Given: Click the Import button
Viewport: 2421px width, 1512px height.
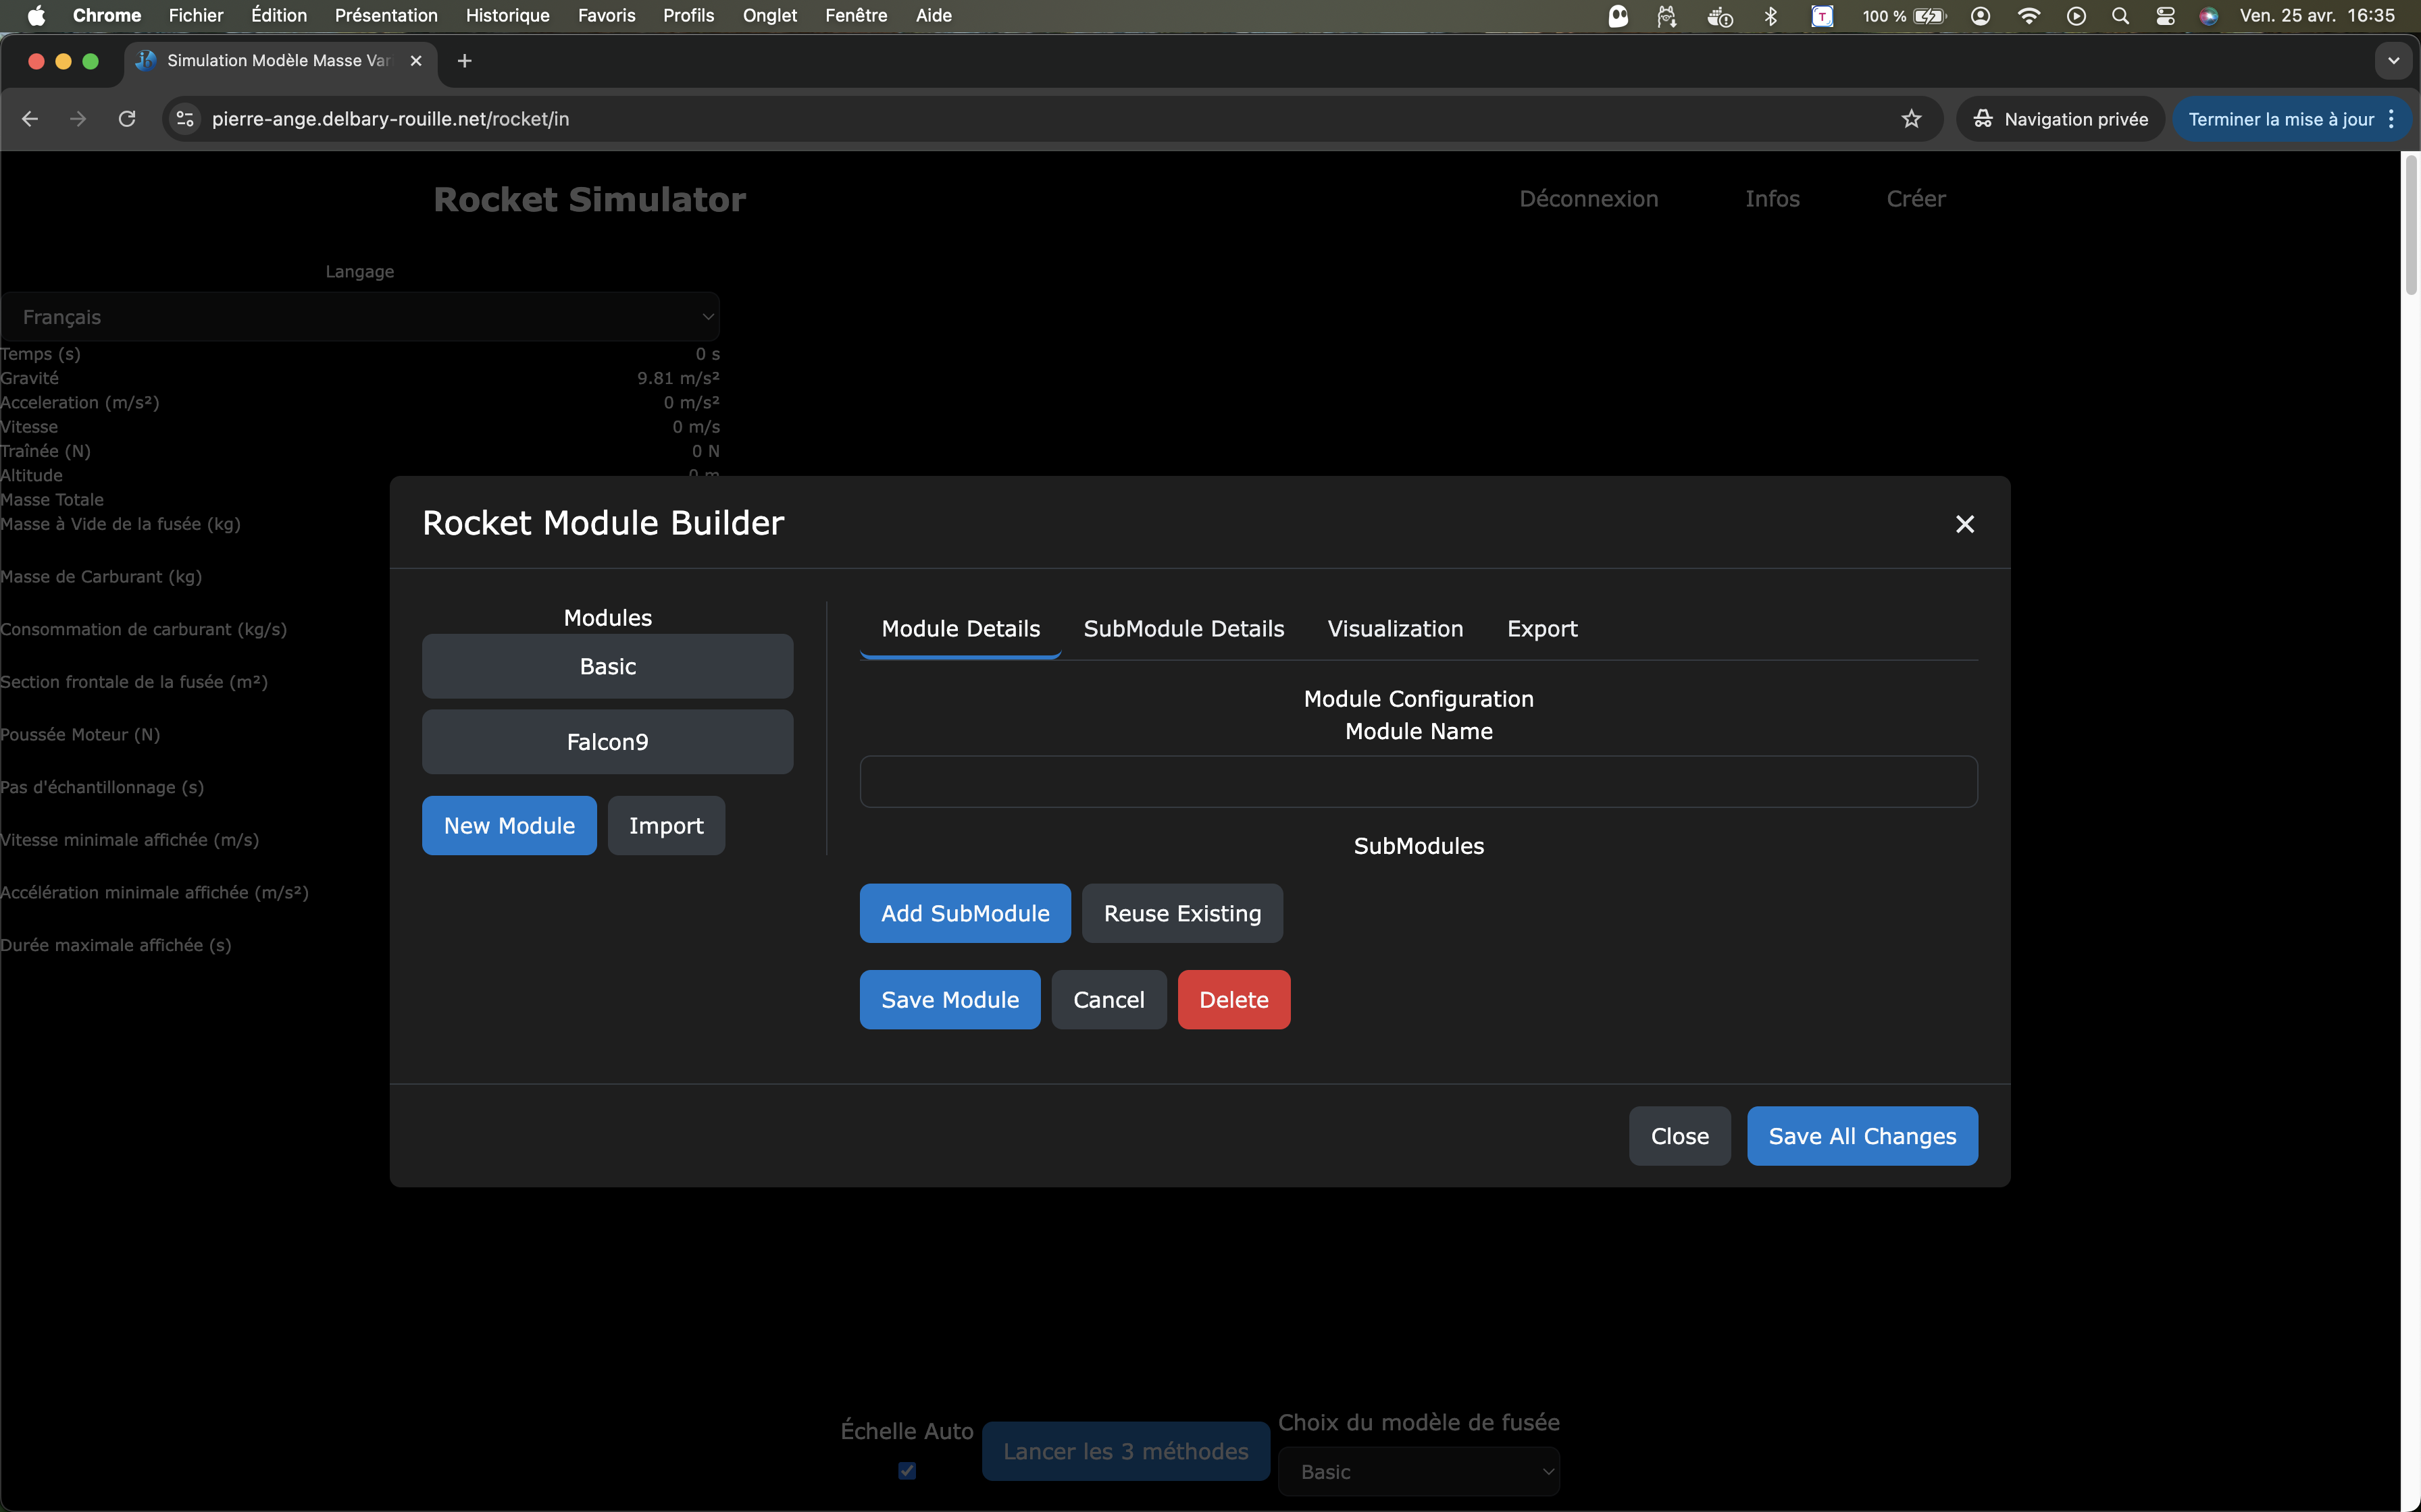Looking at the screenshot, I should point(666,825).
